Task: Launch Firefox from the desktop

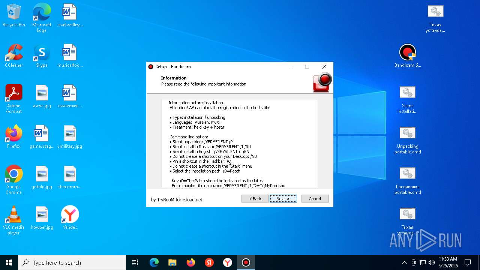Action: pos(14,137)
